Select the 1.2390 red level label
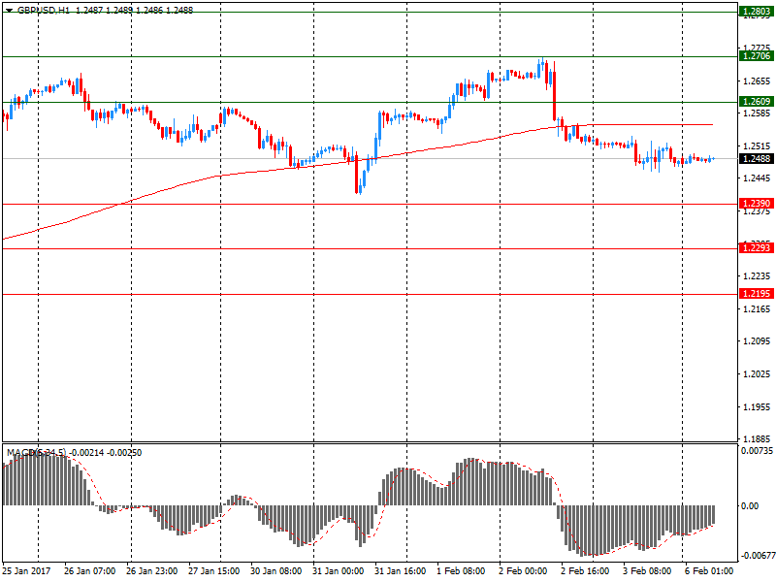 [x=757, y=204]
